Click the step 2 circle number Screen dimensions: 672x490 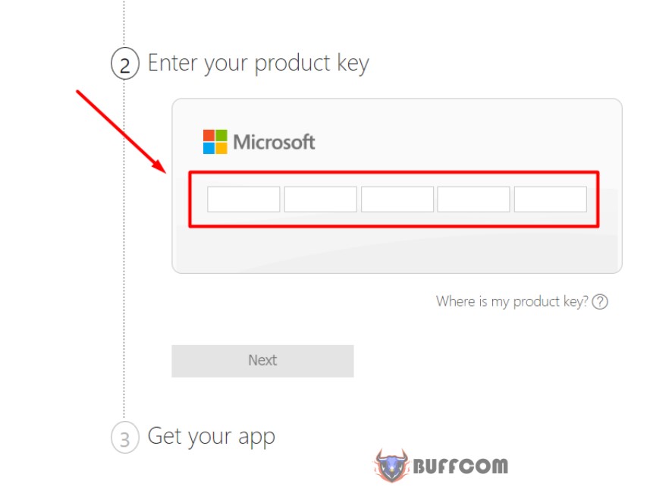point(124,64)
